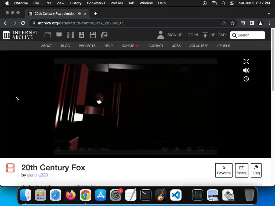Open the Chrome profile icon
The height and width of the screenshot is (206, 275).
pyautogui.click(x=260, y=23)
